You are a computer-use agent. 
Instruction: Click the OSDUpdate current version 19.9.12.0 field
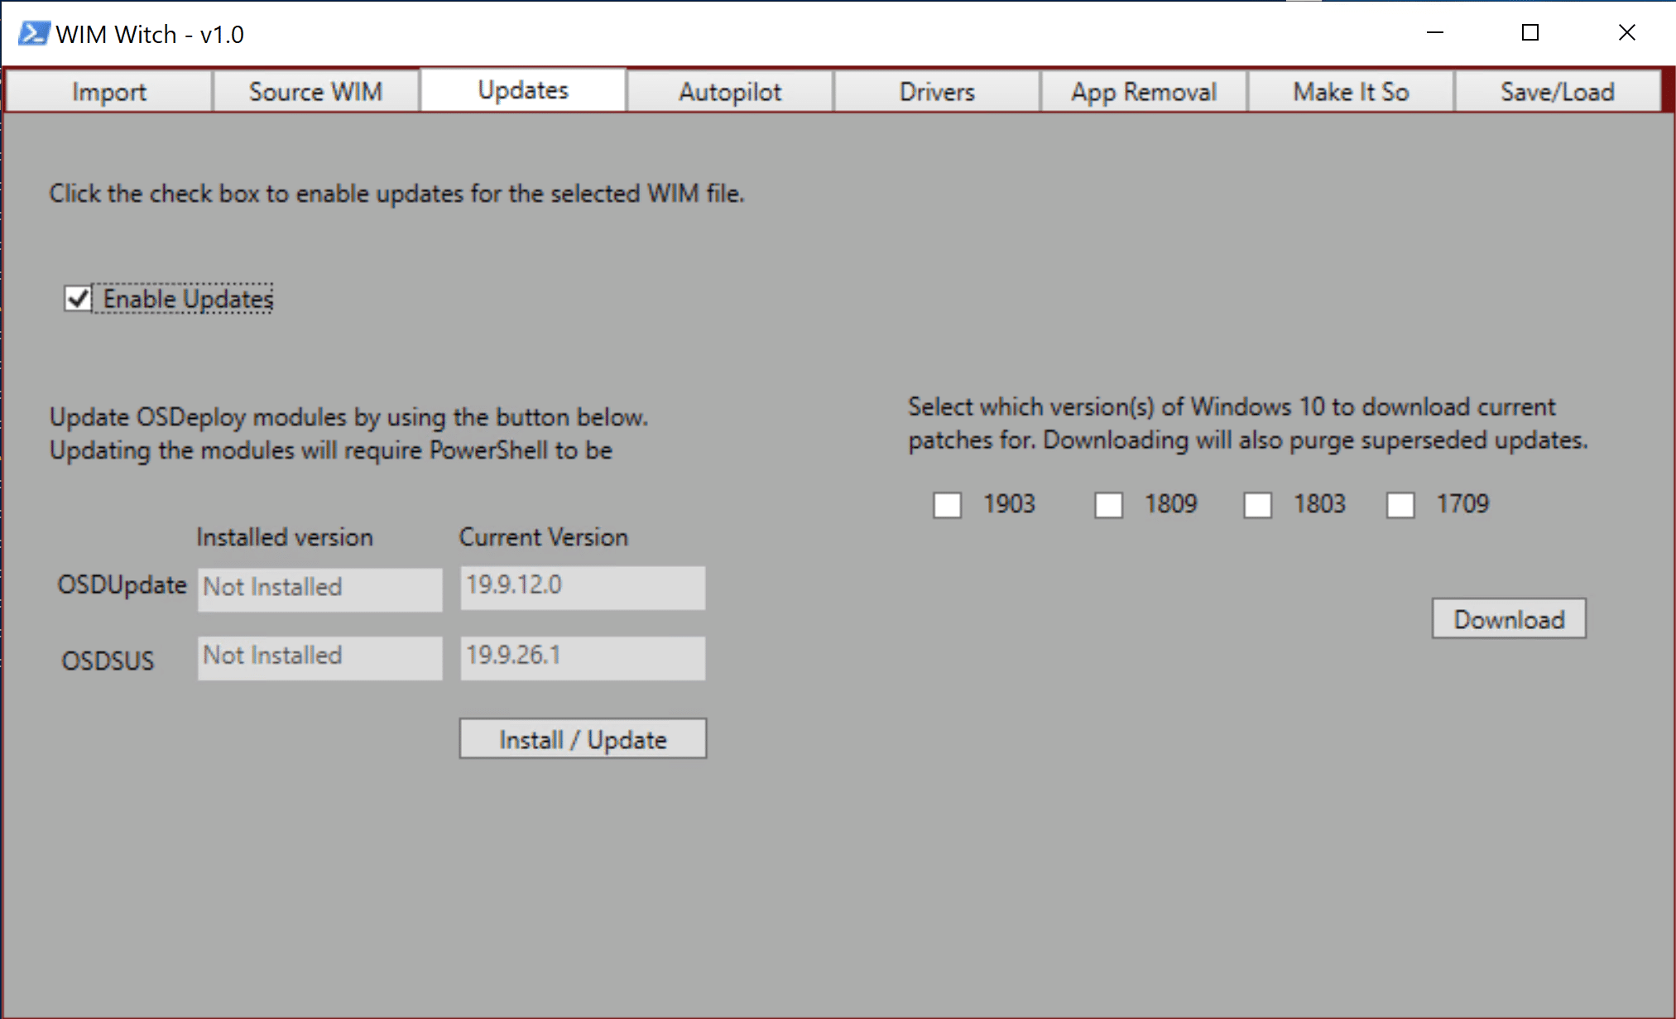click(583, 588)
